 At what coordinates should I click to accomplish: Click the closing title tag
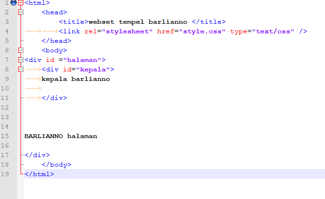[209, 22]
